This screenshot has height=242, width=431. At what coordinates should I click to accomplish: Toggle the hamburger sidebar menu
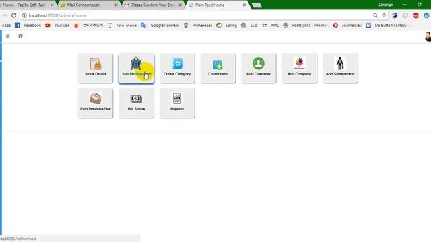point(7,36)
